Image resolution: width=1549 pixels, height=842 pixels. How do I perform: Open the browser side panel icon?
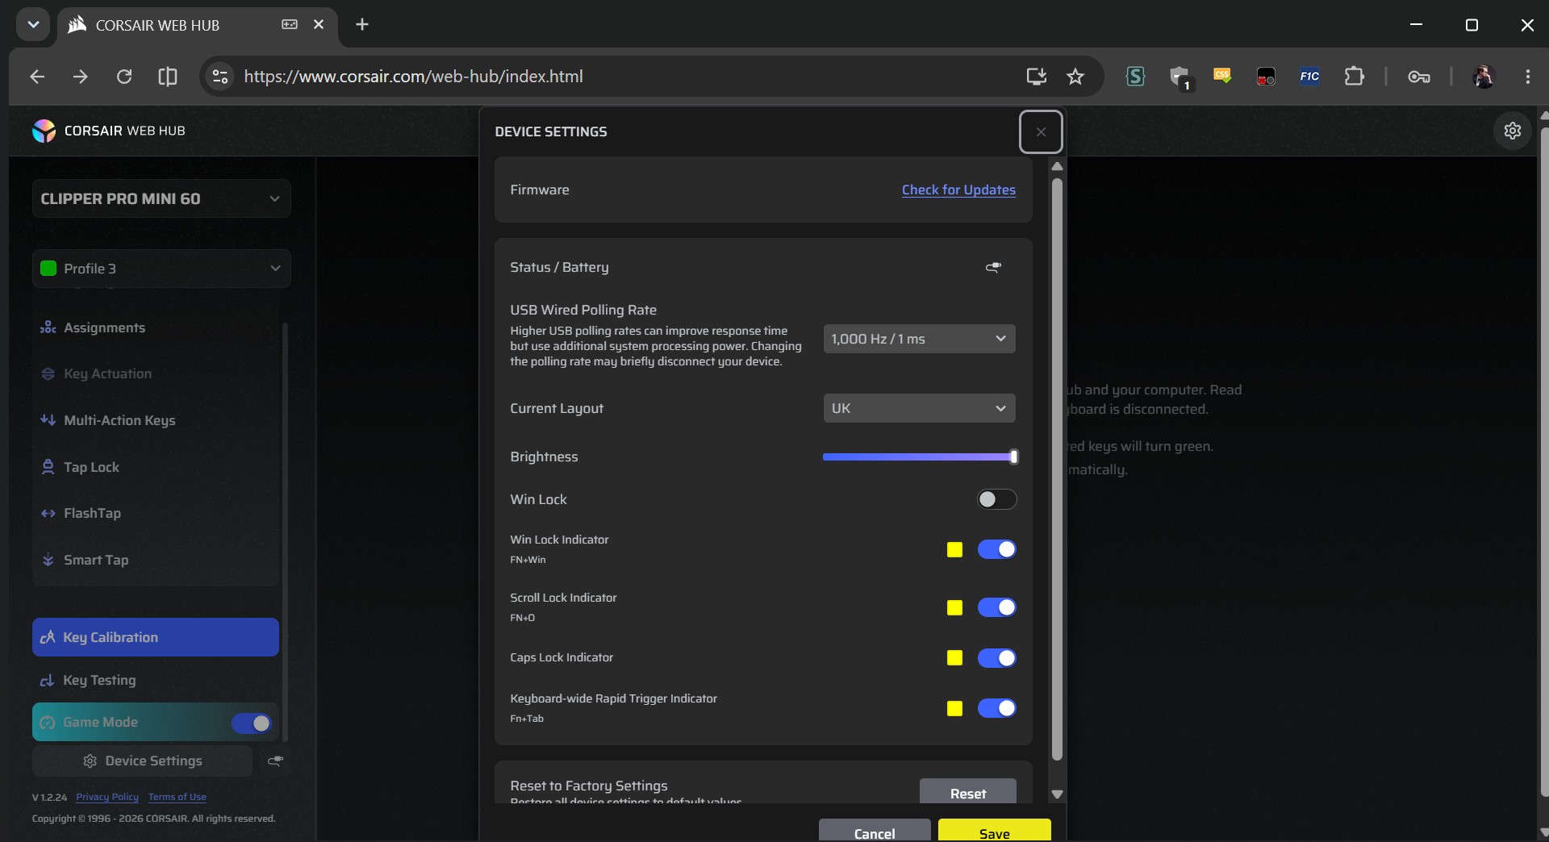167,77
